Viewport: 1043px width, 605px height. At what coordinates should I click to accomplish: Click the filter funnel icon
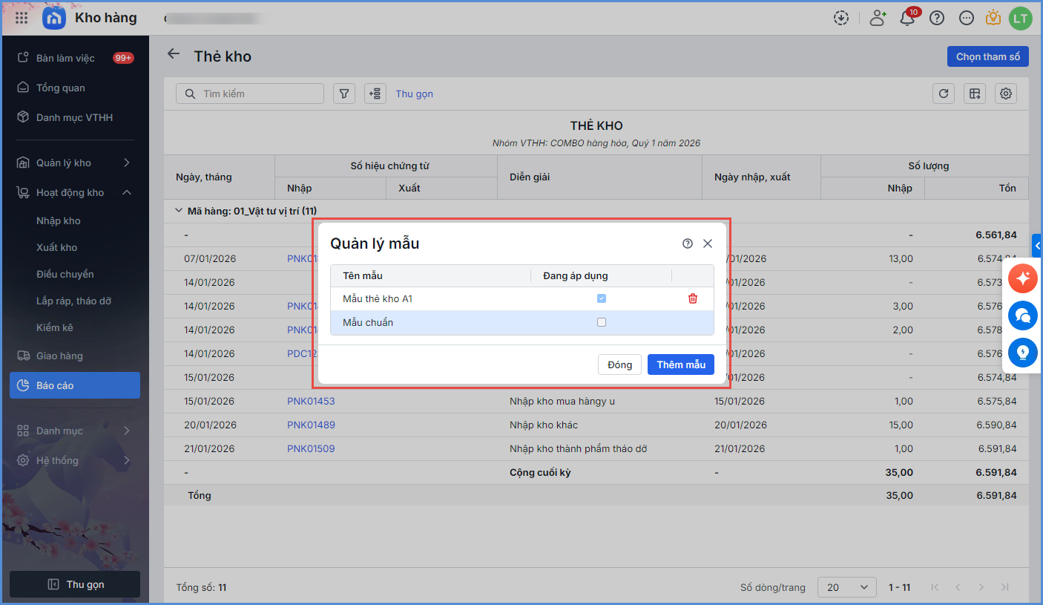coord(344,94)
